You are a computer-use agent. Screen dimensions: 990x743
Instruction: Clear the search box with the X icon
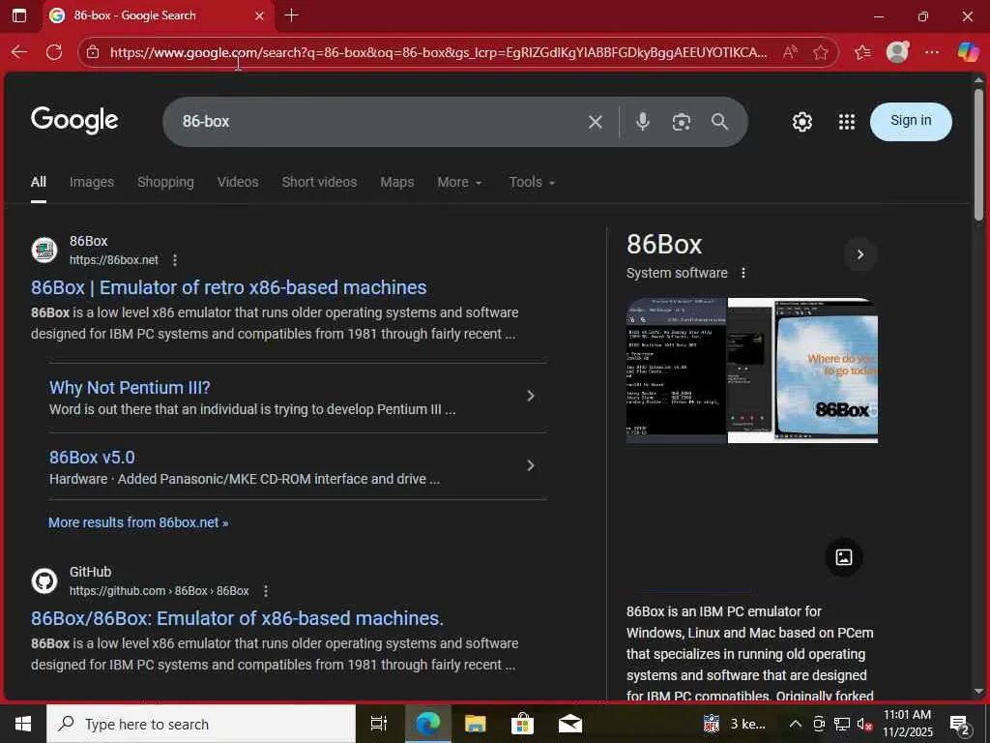[x=595, y=122]
